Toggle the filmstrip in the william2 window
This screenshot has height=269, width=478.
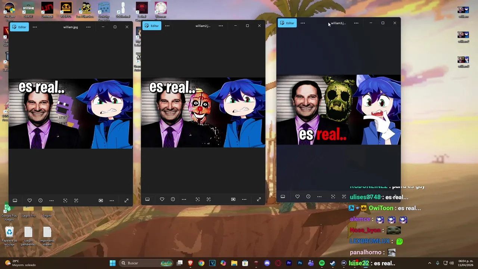tap(148, 200)
